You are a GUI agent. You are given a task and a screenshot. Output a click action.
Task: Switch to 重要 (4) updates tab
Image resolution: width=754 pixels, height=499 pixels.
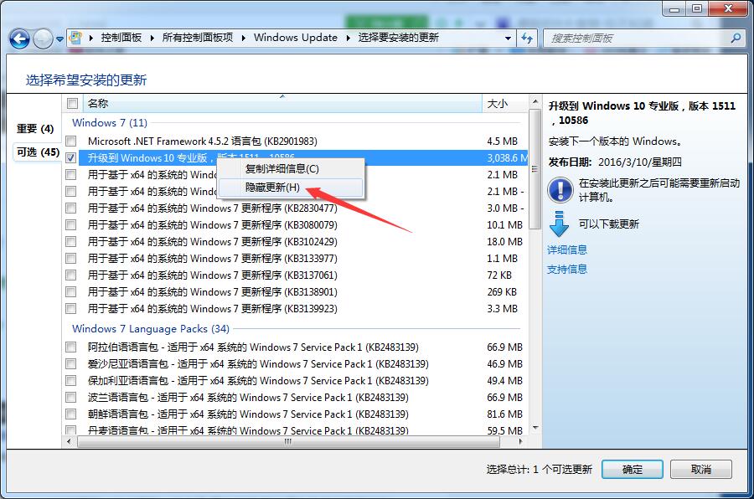(x=35, y=129)
